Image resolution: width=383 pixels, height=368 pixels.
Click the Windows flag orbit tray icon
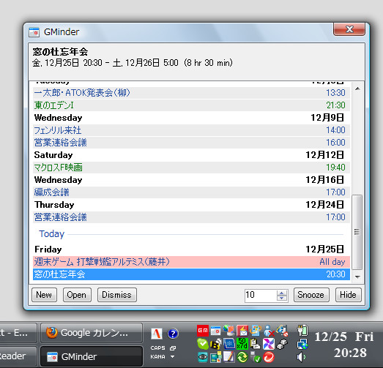pyautogui.click(x=256, y=331)
